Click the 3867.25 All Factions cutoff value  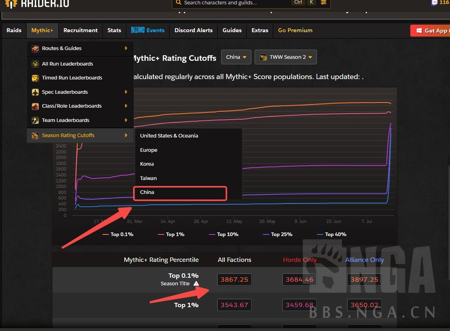(234, 280)
